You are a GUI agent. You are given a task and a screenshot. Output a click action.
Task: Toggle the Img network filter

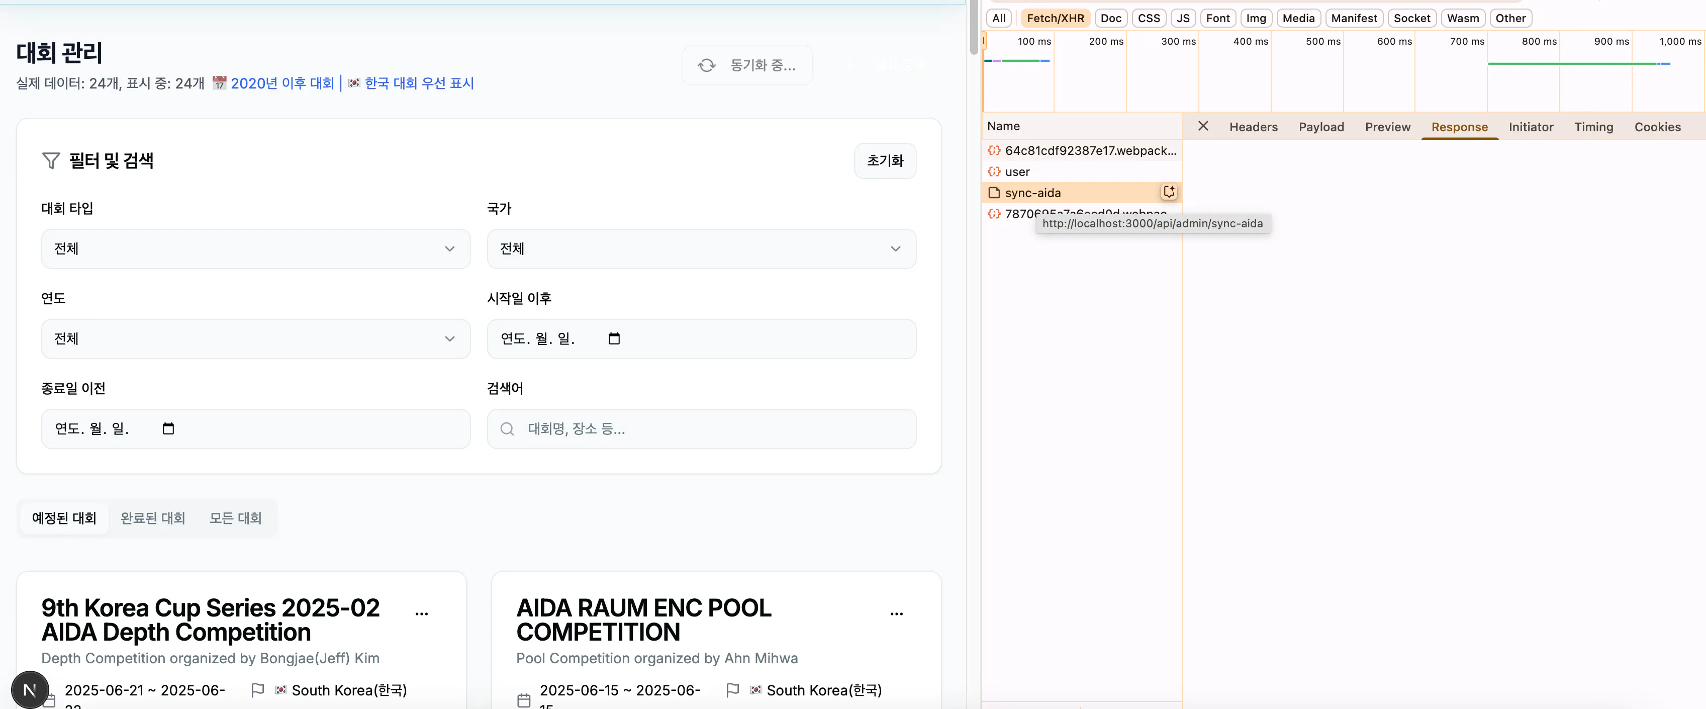[1256, 18]
